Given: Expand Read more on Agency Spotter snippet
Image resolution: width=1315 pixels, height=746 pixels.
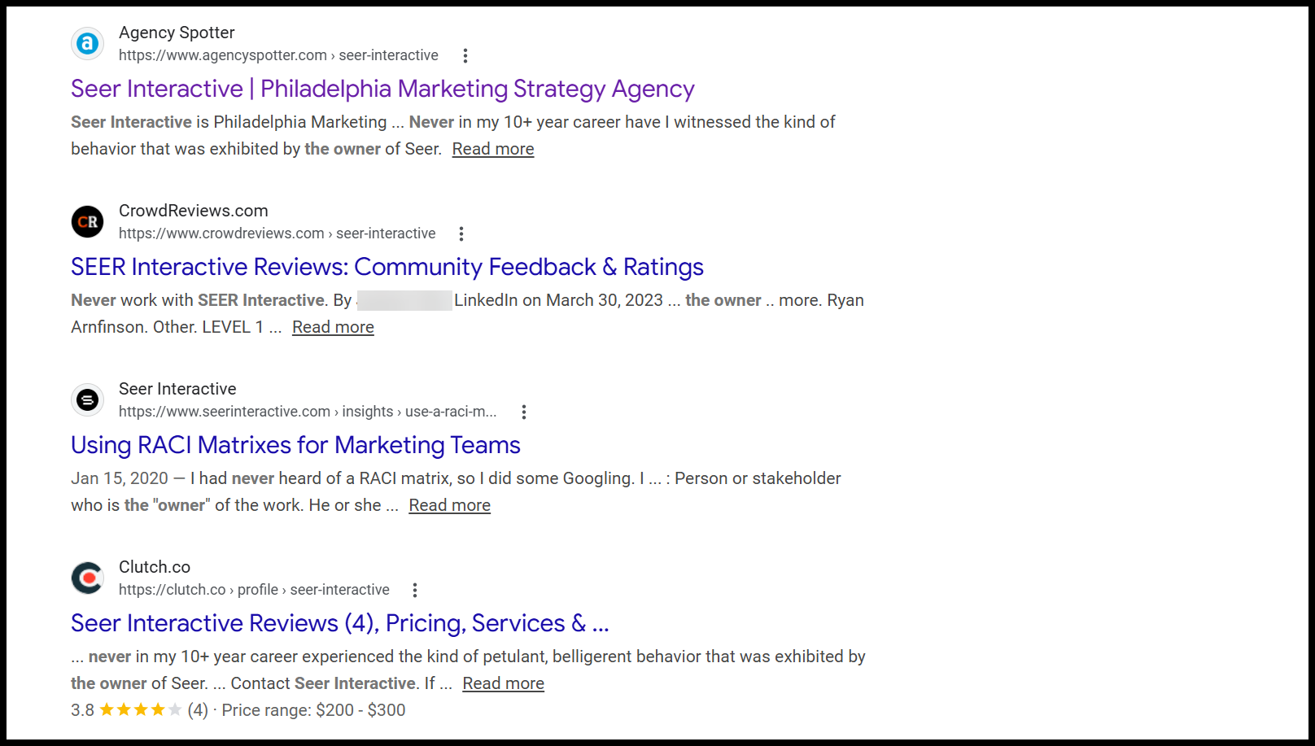Looking at the screenshot, I should tap(493, 149).
